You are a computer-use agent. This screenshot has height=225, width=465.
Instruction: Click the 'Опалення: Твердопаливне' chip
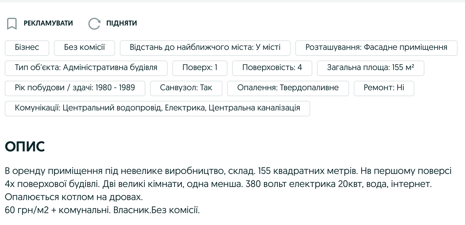point(288,88)
